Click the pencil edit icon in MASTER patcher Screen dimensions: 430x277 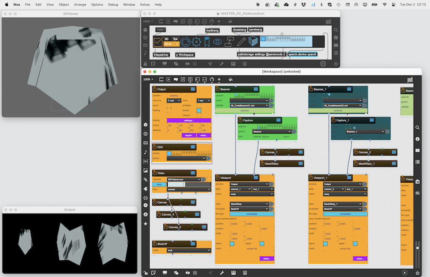(241, 42)
